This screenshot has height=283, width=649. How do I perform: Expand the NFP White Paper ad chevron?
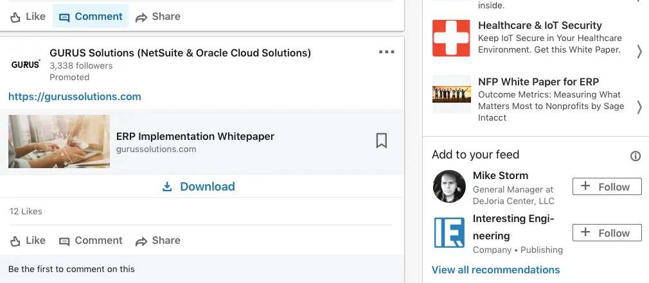(639, 107)
